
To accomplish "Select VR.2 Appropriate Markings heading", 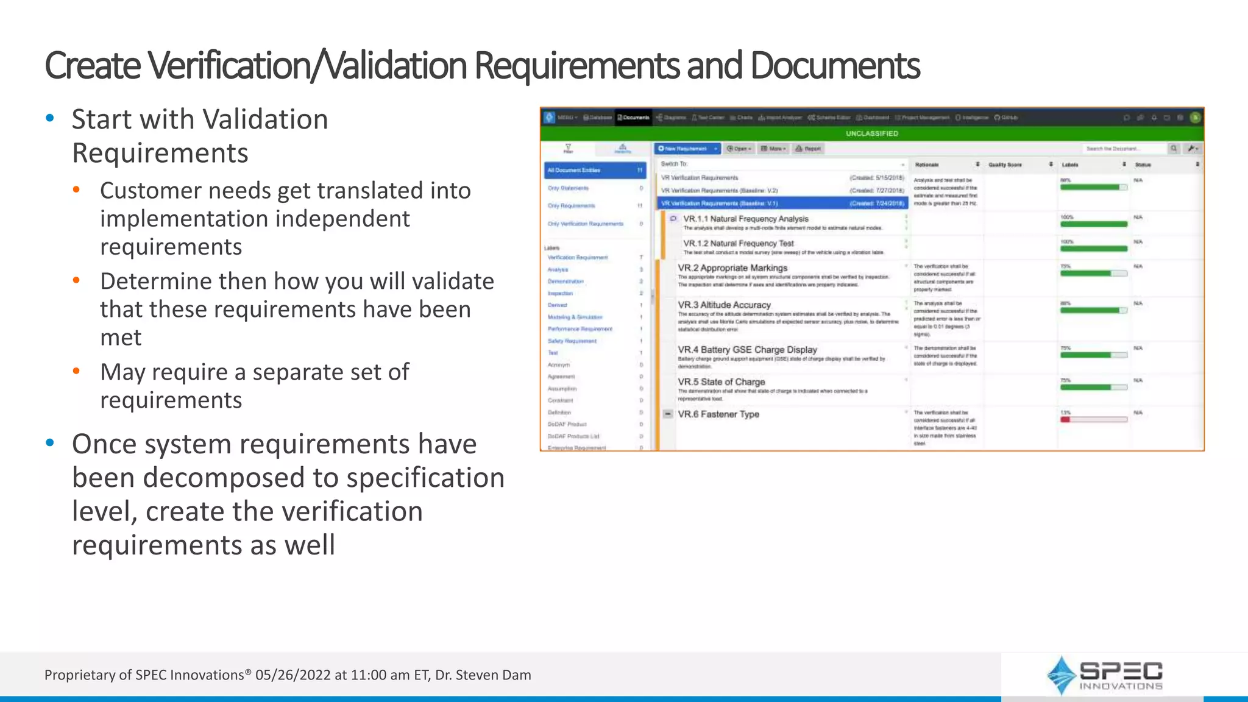I will [x=732, y=268].
